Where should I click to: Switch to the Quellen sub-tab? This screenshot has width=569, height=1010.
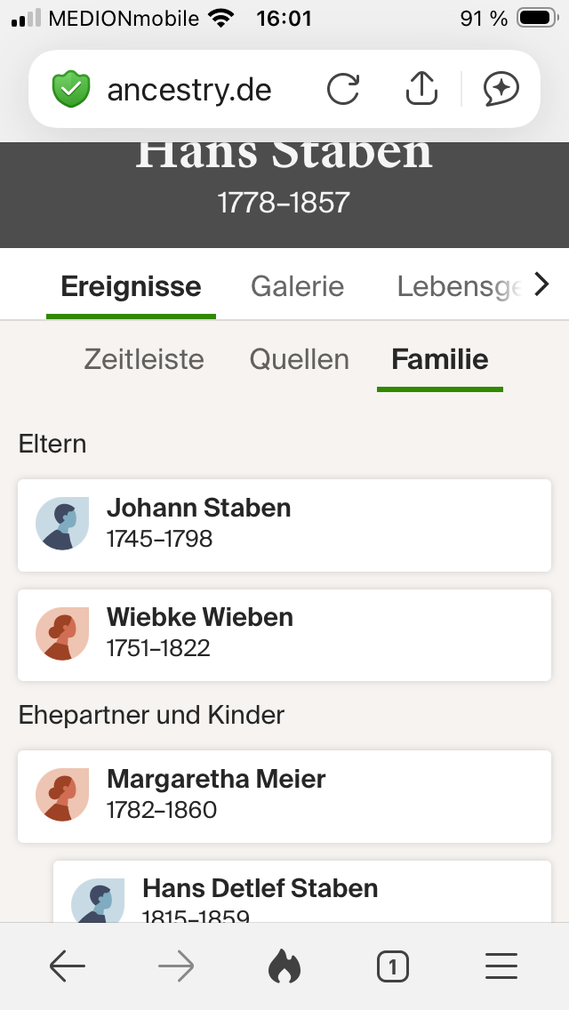299,360
